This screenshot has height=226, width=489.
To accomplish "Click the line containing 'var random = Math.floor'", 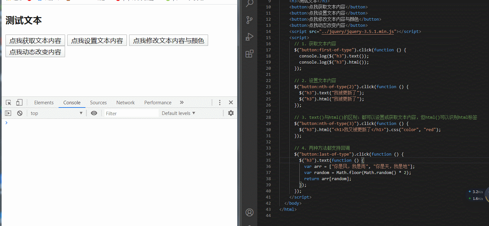I will tap(358, 173).
